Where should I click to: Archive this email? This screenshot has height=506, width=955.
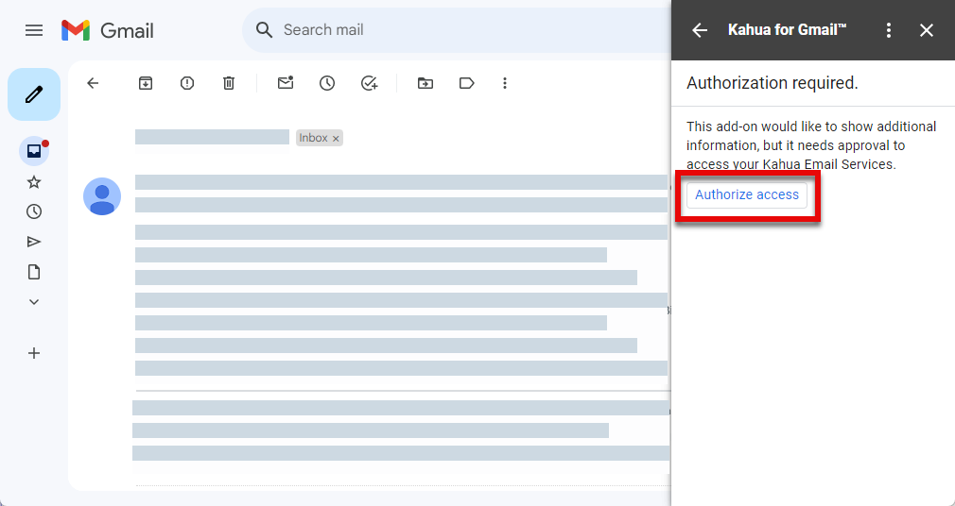pyautogui.click(x=146, y=83)
